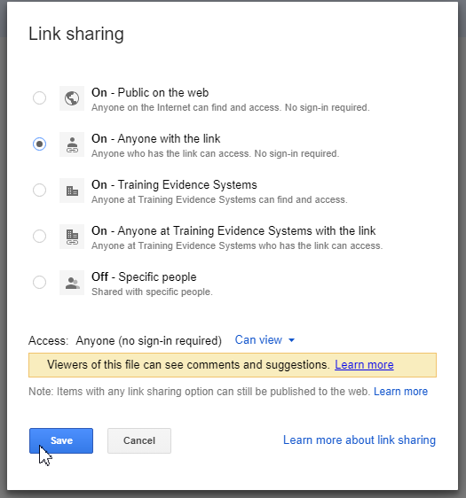Open Learn more about publishing to the web
This screenshot has height=498, width=466.
(400, 392)
